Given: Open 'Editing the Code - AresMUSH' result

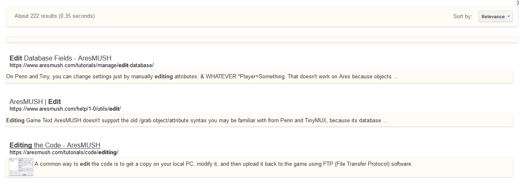Looking at the screenshot, I should [x=55, y=145].
